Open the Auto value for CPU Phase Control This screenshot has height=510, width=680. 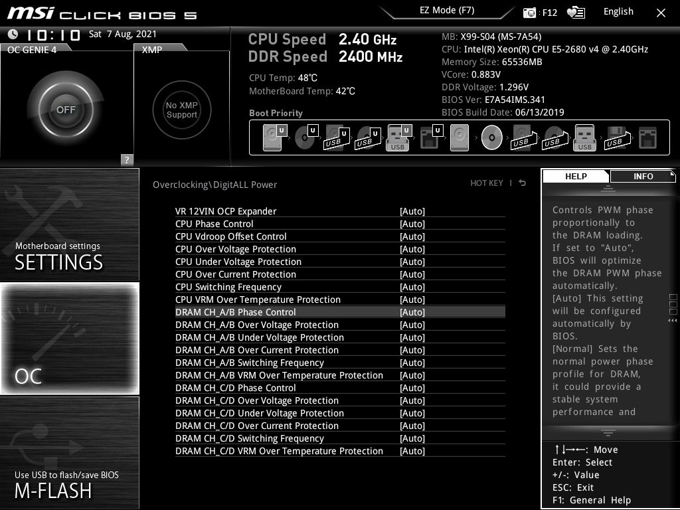pos(412,224)
